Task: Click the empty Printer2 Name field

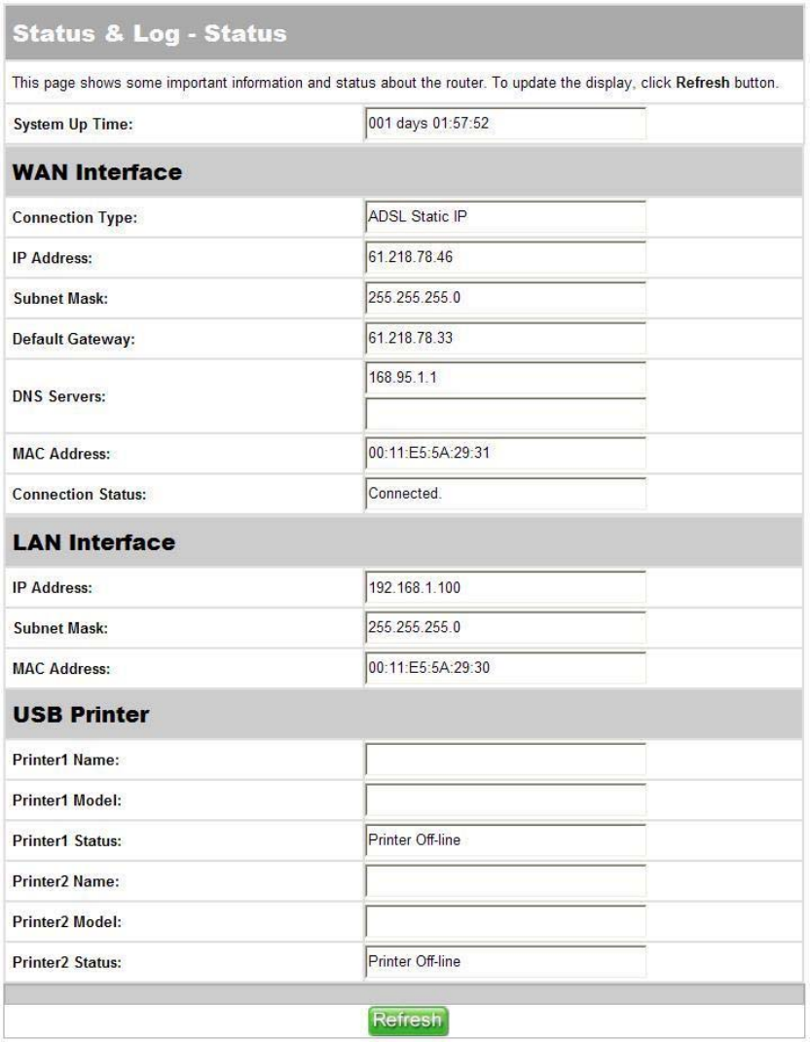Action: point(504,881)
